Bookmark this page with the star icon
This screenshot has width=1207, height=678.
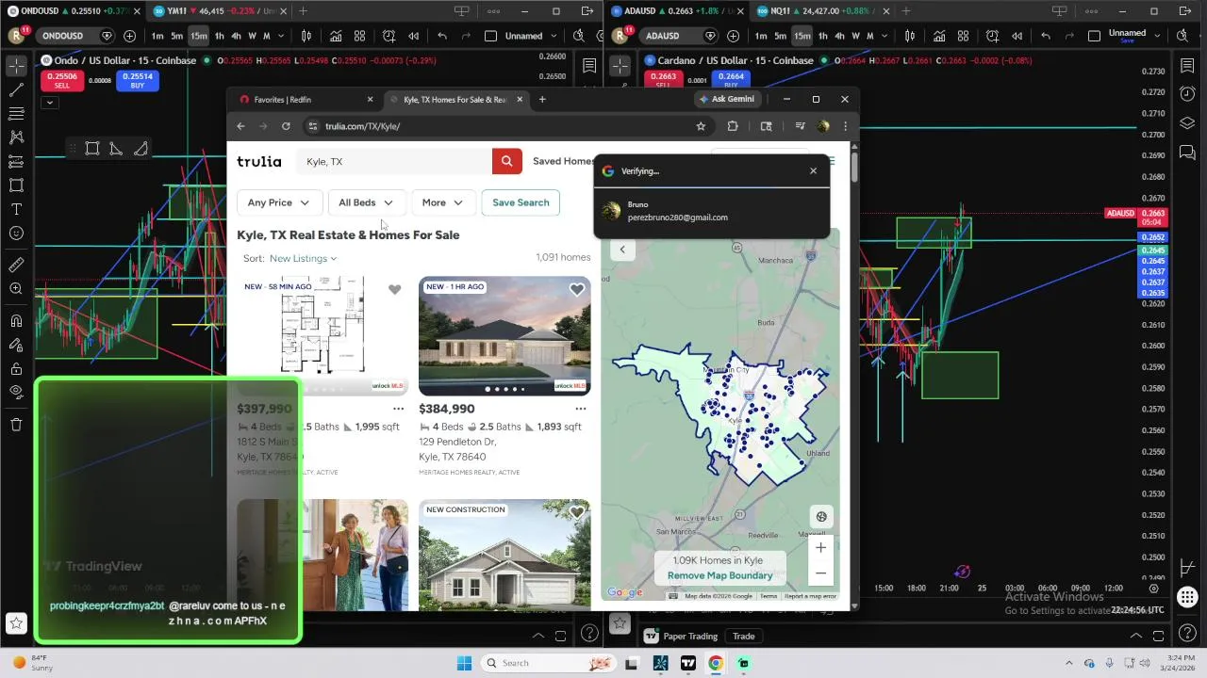coord(701,126)
